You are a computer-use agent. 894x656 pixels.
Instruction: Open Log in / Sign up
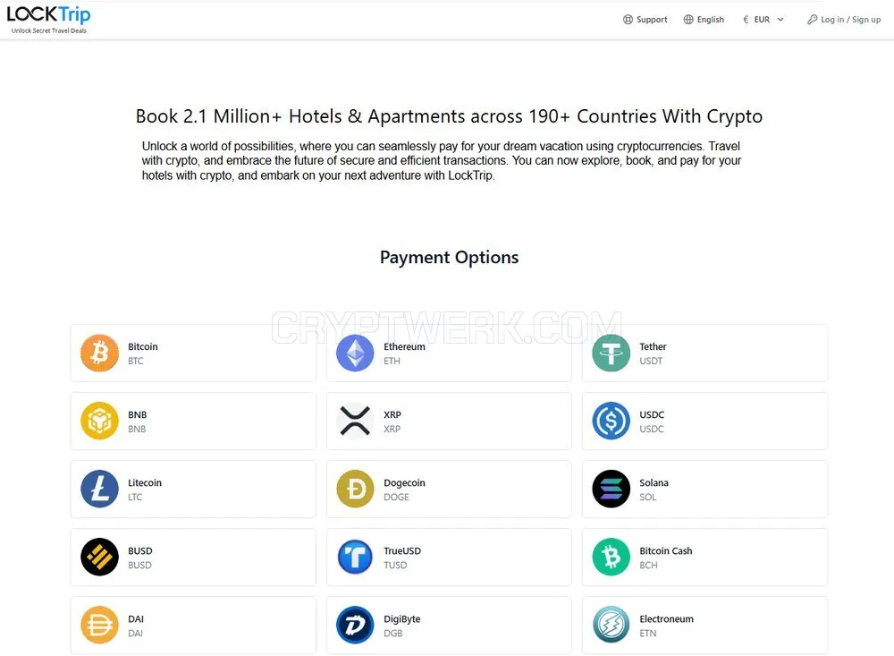[844, 20]
